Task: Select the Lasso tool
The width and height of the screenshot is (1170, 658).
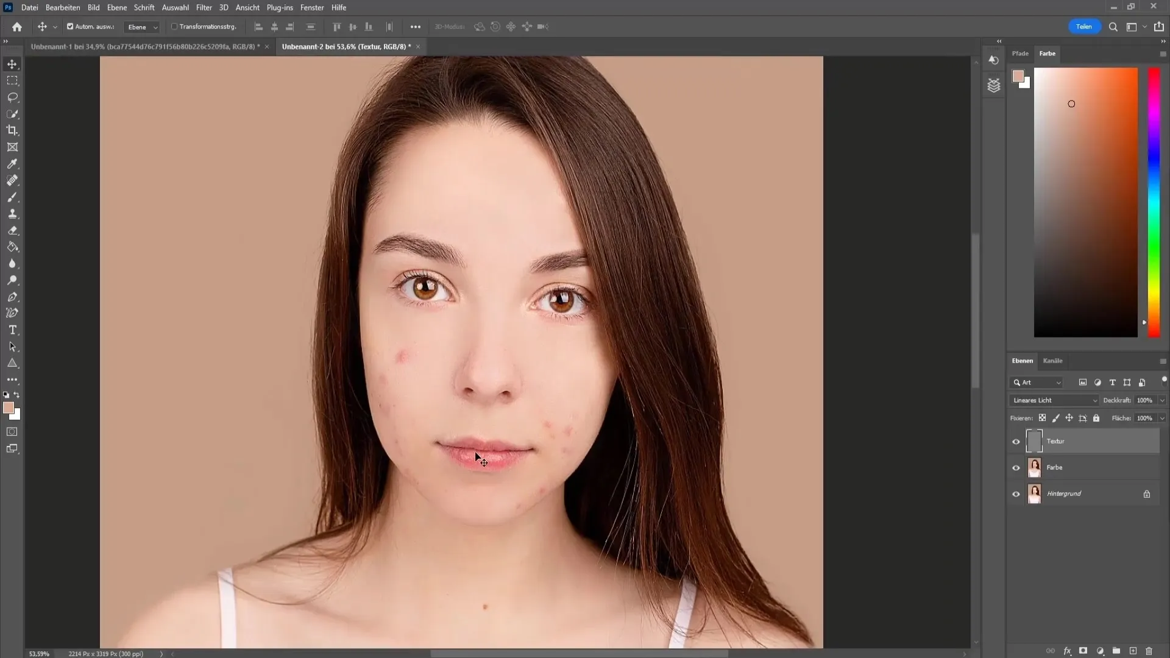Action: (12, 97)
